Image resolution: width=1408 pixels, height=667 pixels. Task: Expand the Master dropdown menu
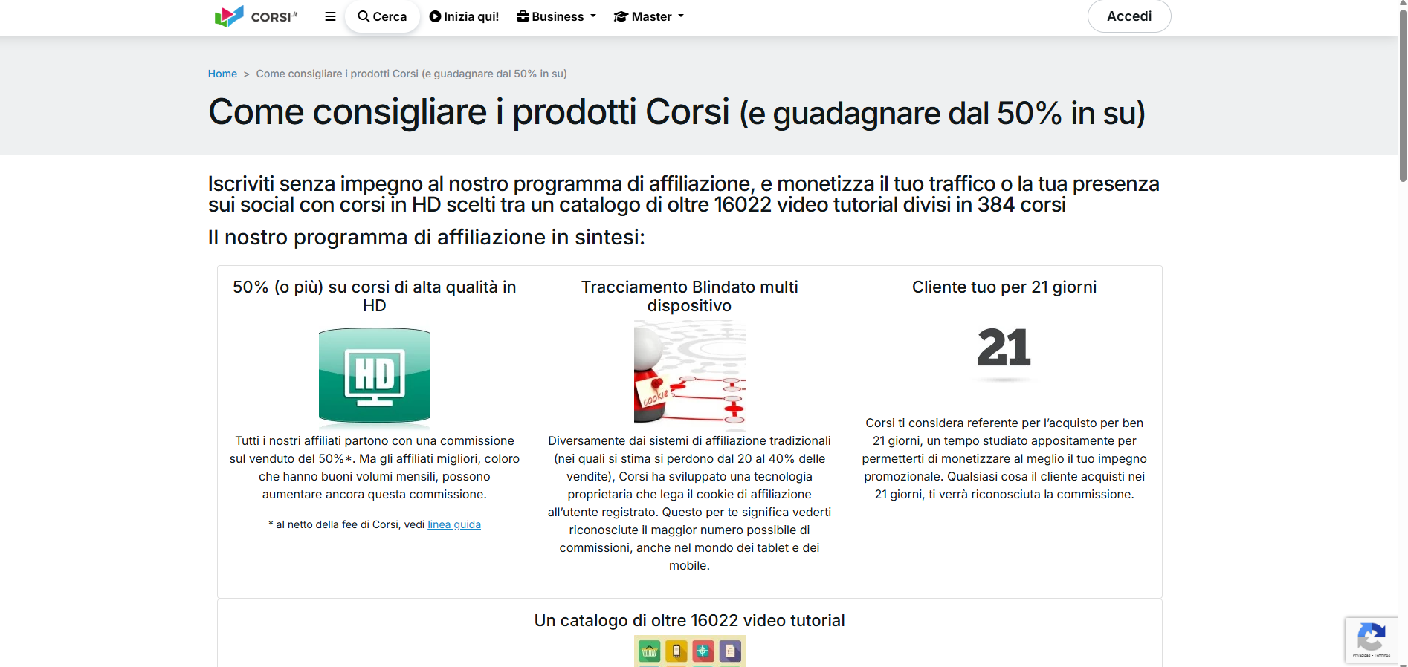point(649,16)
